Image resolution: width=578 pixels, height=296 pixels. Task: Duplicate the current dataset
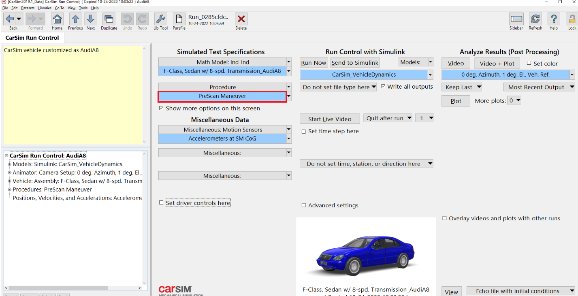[109, 19]
